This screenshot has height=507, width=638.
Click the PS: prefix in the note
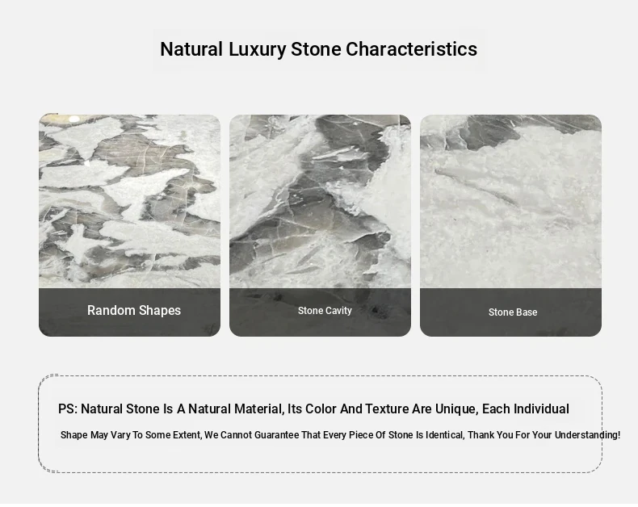click(x=67, y=409)
